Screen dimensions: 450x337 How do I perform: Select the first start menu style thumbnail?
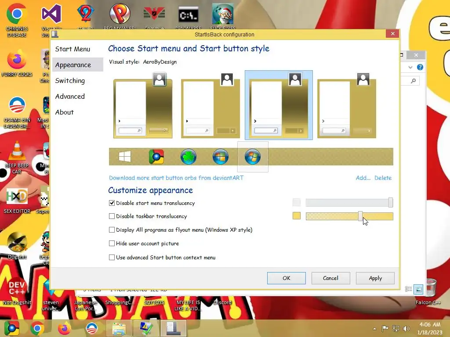(x=143, y=105)
